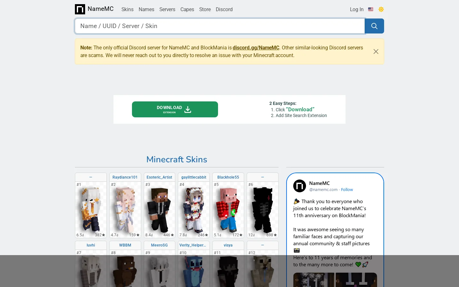Open the Capes menu item

[187, 10]
